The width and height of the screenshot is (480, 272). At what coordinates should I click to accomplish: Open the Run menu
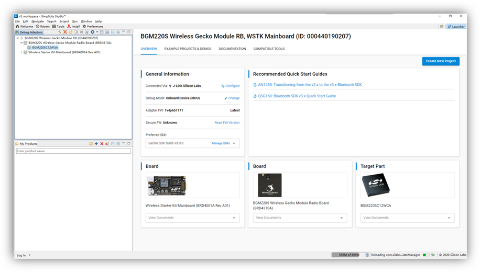tap(75, 21)
